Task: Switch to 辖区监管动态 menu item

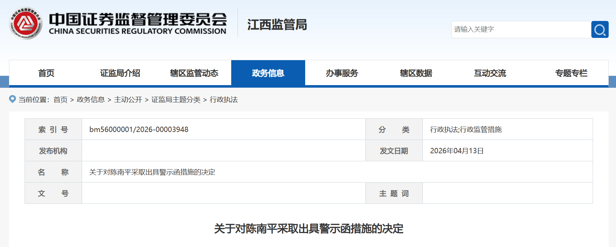Action: tap(194, 73)
